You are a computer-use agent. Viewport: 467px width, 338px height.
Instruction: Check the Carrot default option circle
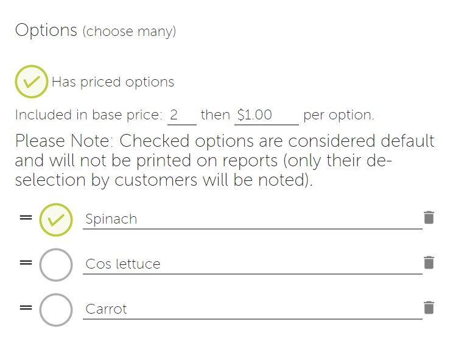point(56,310)
